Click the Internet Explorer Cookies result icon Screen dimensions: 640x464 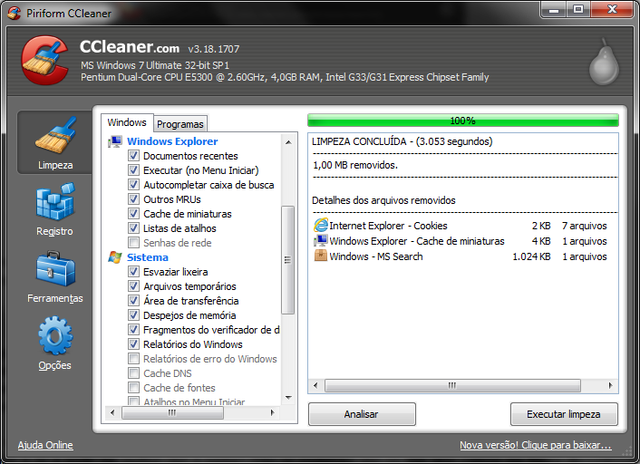point(320,226)
